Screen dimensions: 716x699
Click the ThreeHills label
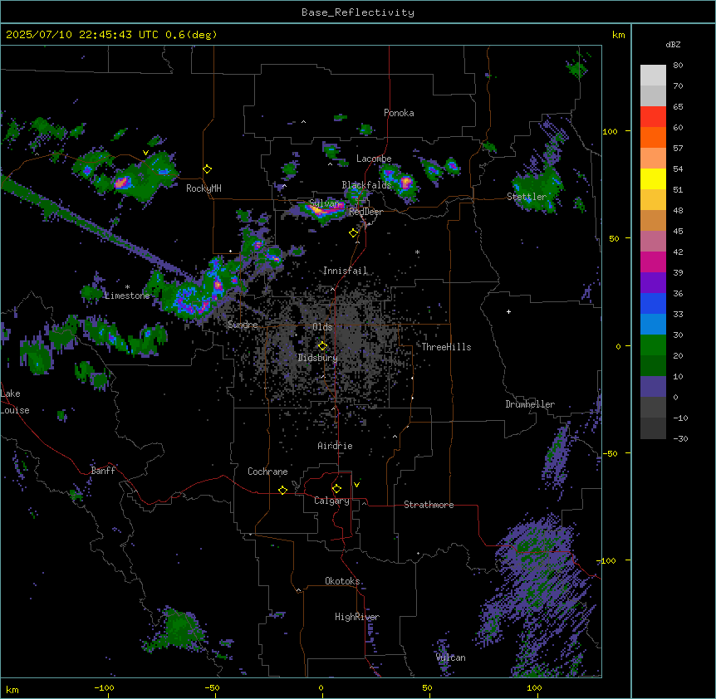click(x=446, y=347)
